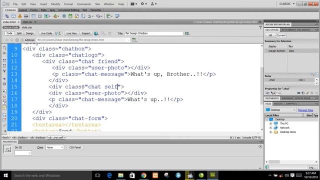Insert Server-Side Include icon

76,16
